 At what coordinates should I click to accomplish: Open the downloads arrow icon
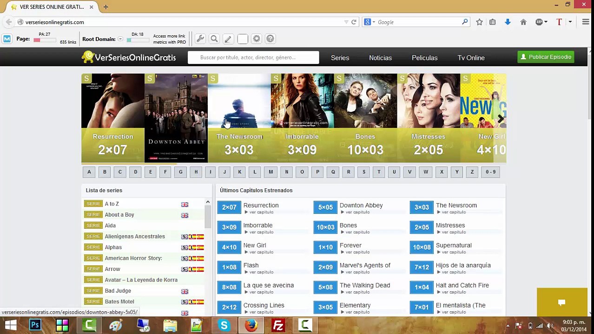(x=508, y=22)
